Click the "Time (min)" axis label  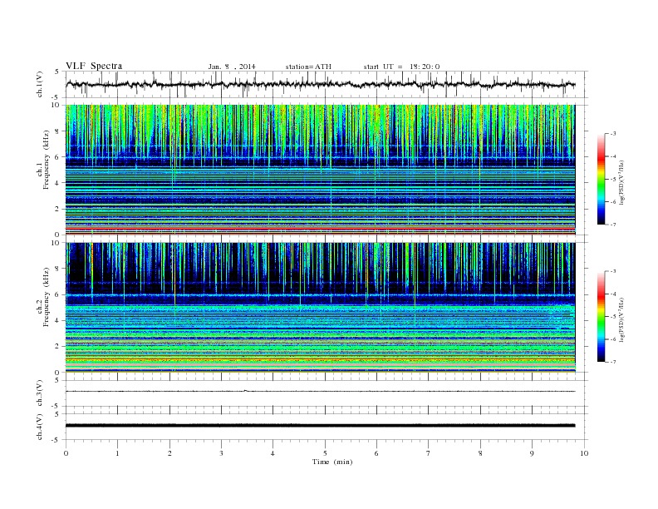pos(332,462)
